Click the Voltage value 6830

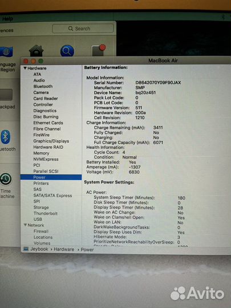point(134,172)
